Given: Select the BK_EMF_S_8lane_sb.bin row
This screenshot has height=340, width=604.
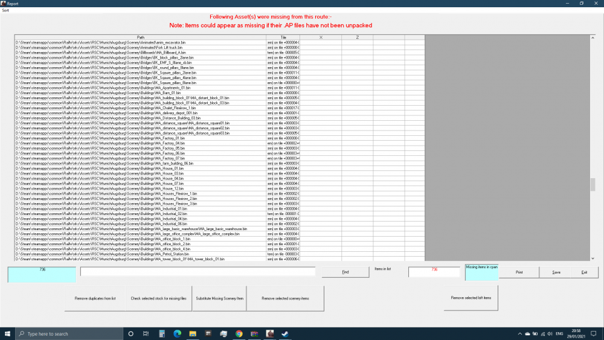Looking at the screenshot, I should click(220, 62).
